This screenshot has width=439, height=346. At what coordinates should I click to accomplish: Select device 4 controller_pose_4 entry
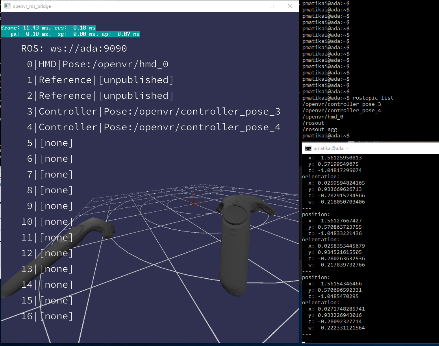tap(154, 127)
